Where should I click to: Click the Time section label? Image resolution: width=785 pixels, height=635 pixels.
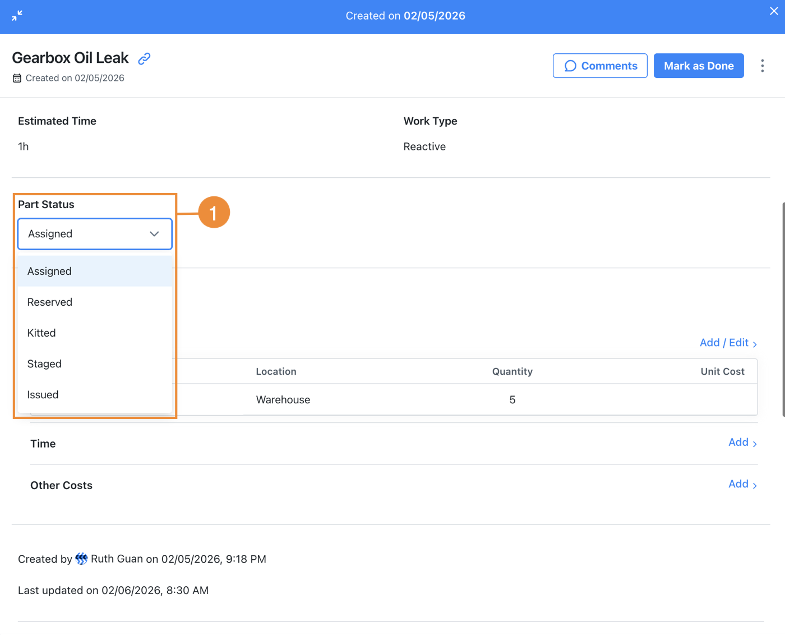click(x=43, y=444)
